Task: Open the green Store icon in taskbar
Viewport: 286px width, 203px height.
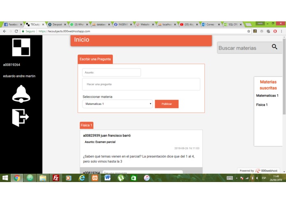Action: coord(133,178)
